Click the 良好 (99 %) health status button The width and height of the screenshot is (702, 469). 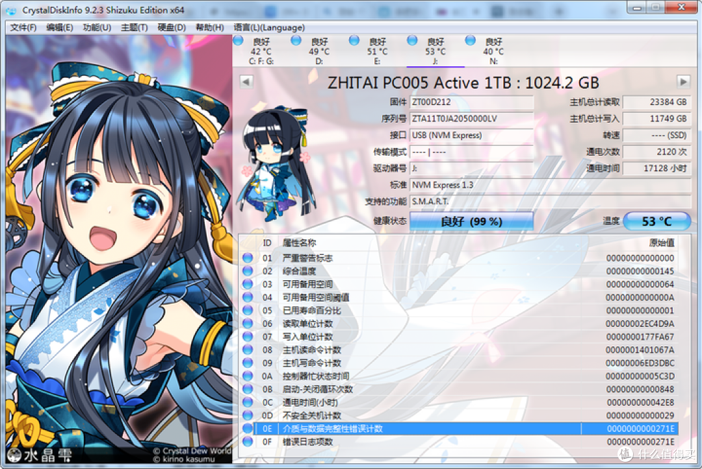471,222
